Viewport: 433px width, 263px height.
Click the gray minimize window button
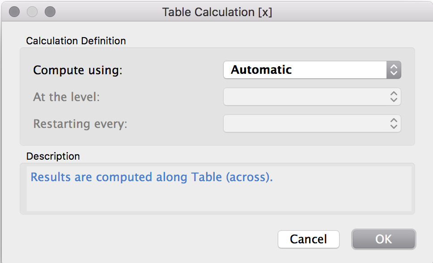[32, 12]
